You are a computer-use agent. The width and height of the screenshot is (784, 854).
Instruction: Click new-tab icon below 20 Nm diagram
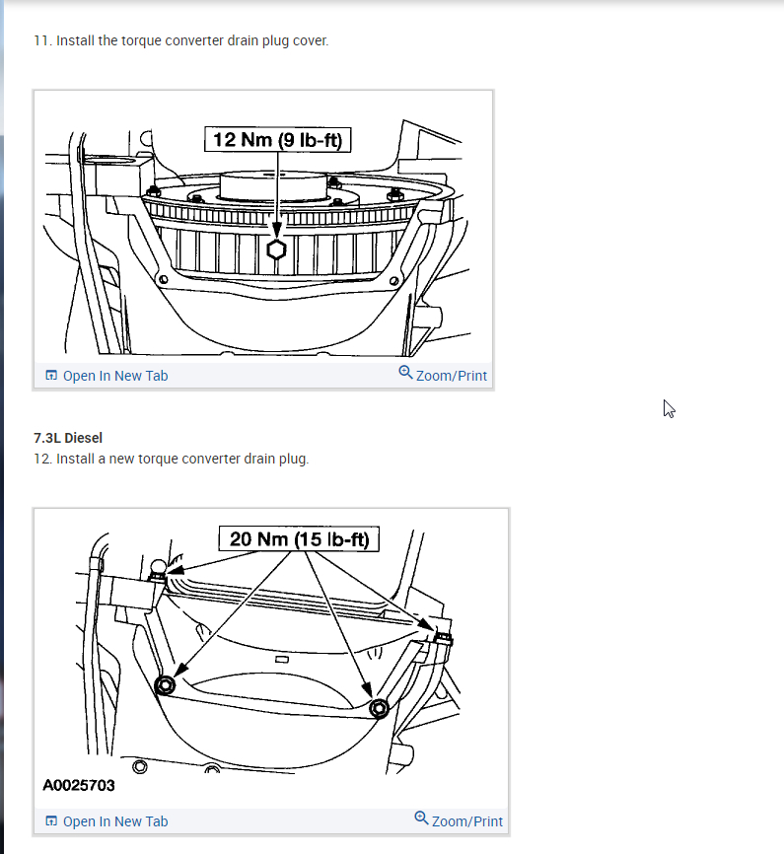pyautogui.click(x=51, y=820)
